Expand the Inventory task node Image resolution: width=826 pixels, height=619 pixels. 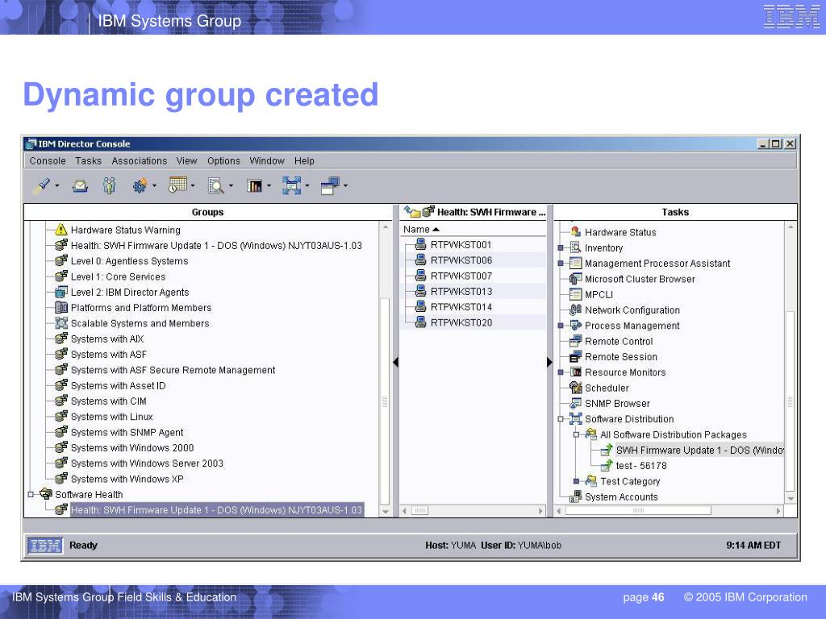click(x=561, y=248)
